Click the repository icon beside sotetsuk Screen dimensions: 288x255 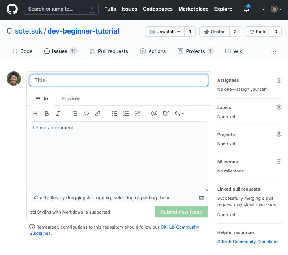click(9, 31)
